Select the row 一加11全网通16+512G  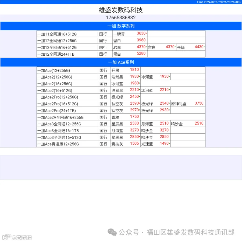point(121,34)
